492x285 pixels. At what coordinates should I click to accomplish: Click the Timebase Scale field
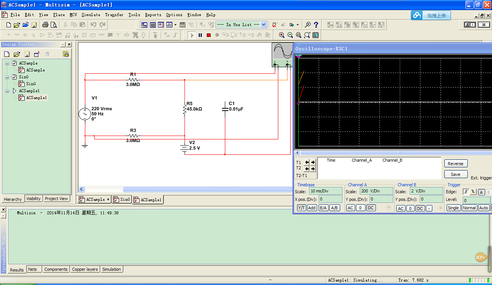[326, 191]
